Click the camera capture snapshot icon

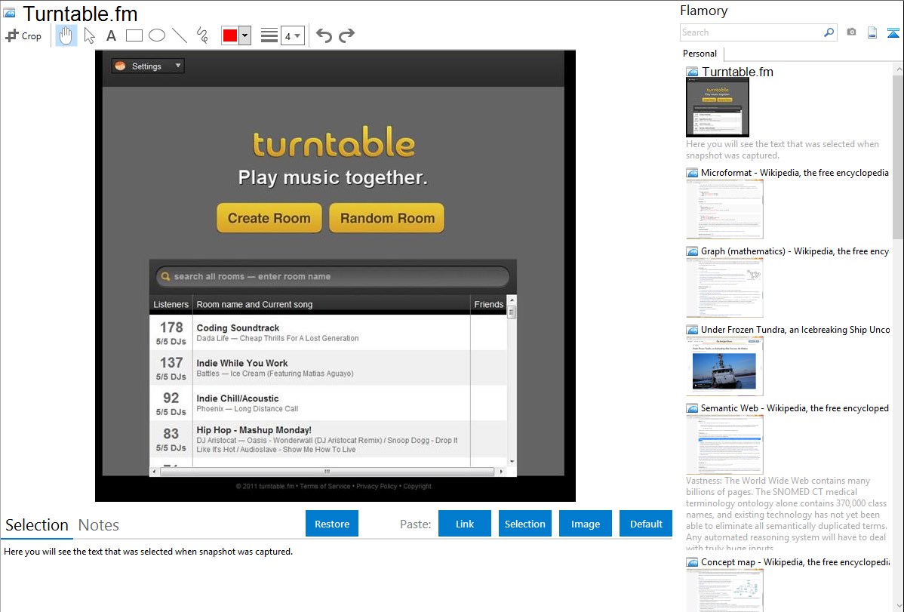(x=851, y=32)
